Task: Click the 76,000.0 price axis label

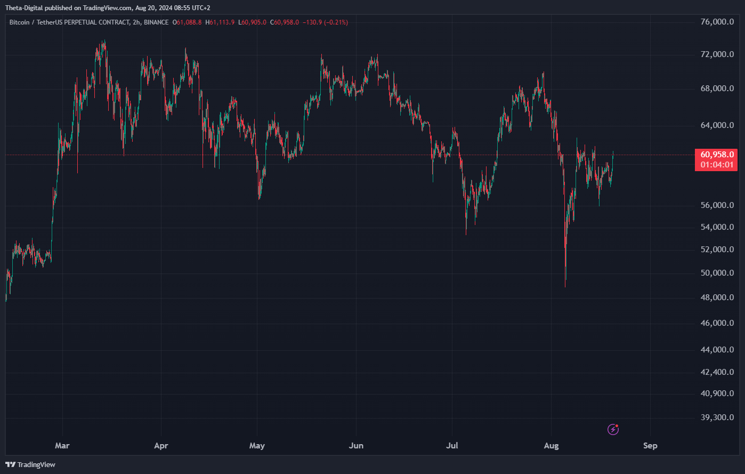Action: tap(717, 22)
